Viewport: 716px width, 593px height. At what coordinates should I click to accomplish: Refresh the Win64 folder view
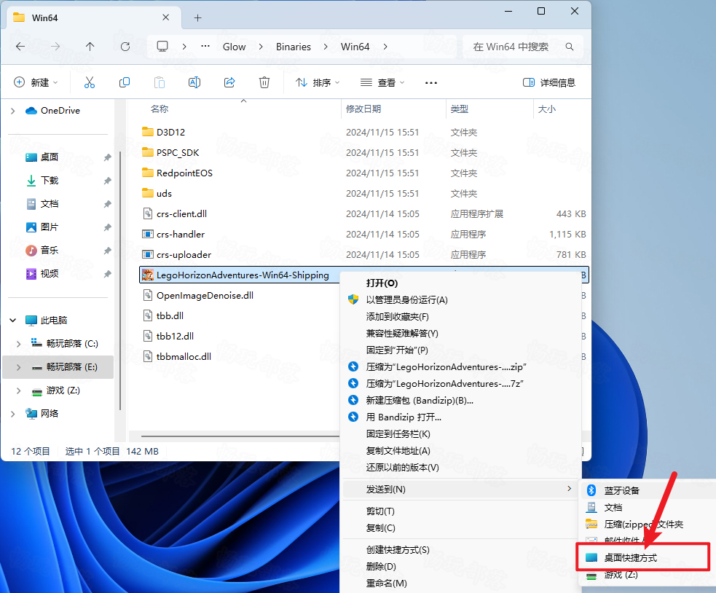click(125, 47)
